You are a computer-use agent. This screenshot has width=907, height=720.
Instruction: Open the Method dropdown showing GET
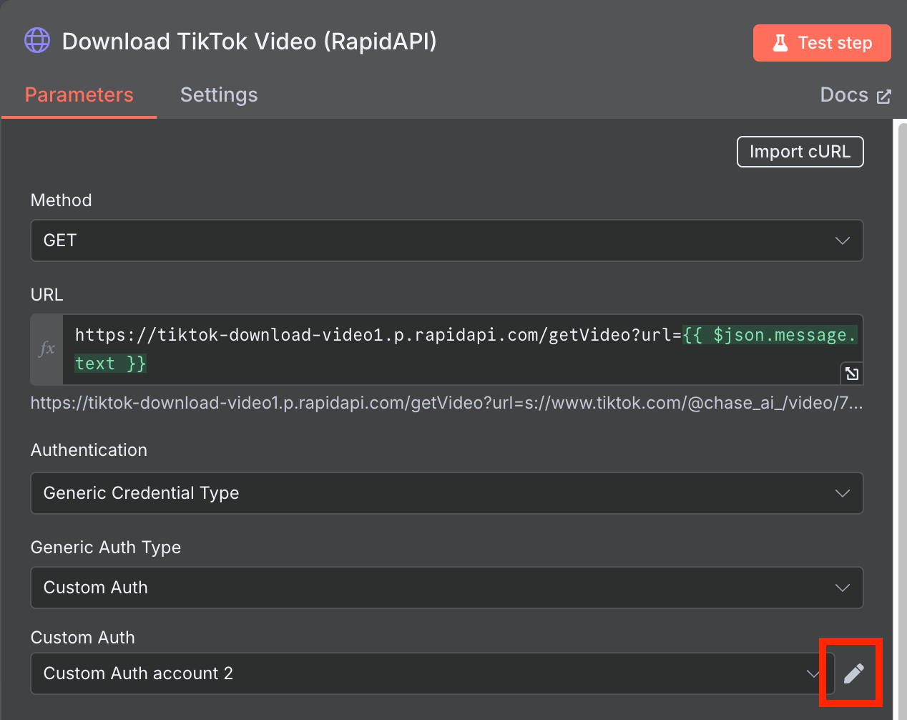(447, 240)
